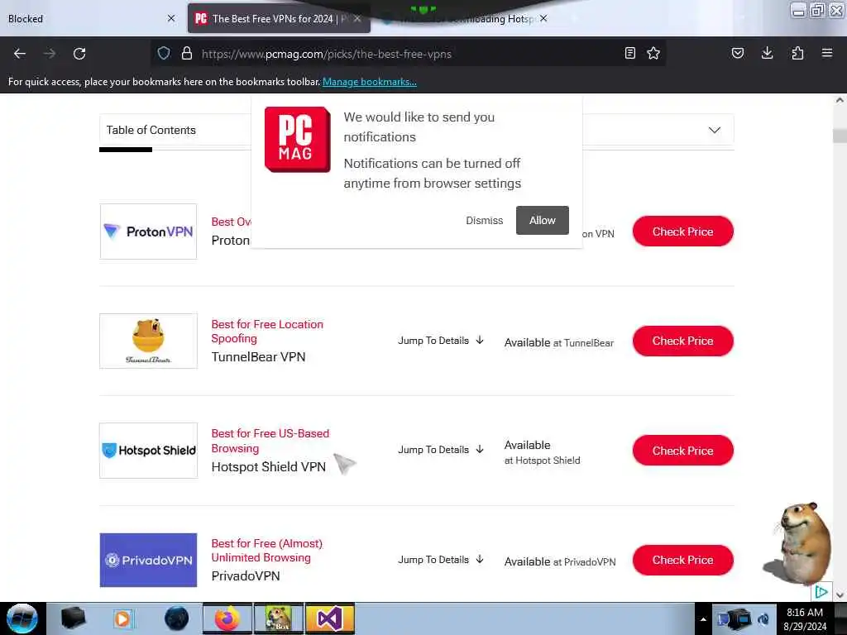
Task: Allow PCMag notifications
Action: pos(543,220)
